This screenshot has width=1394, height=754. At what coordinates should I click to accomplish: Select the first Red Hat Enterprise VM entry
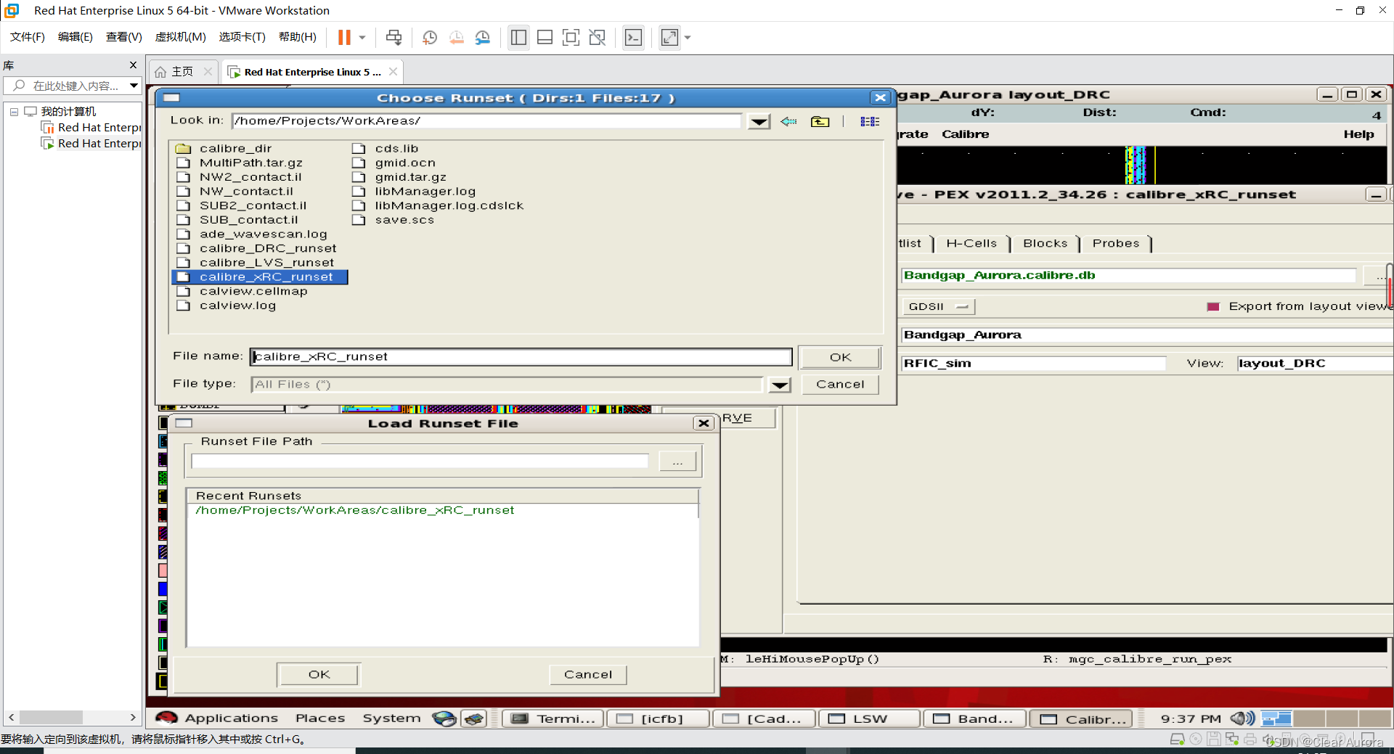pos(91,128)
